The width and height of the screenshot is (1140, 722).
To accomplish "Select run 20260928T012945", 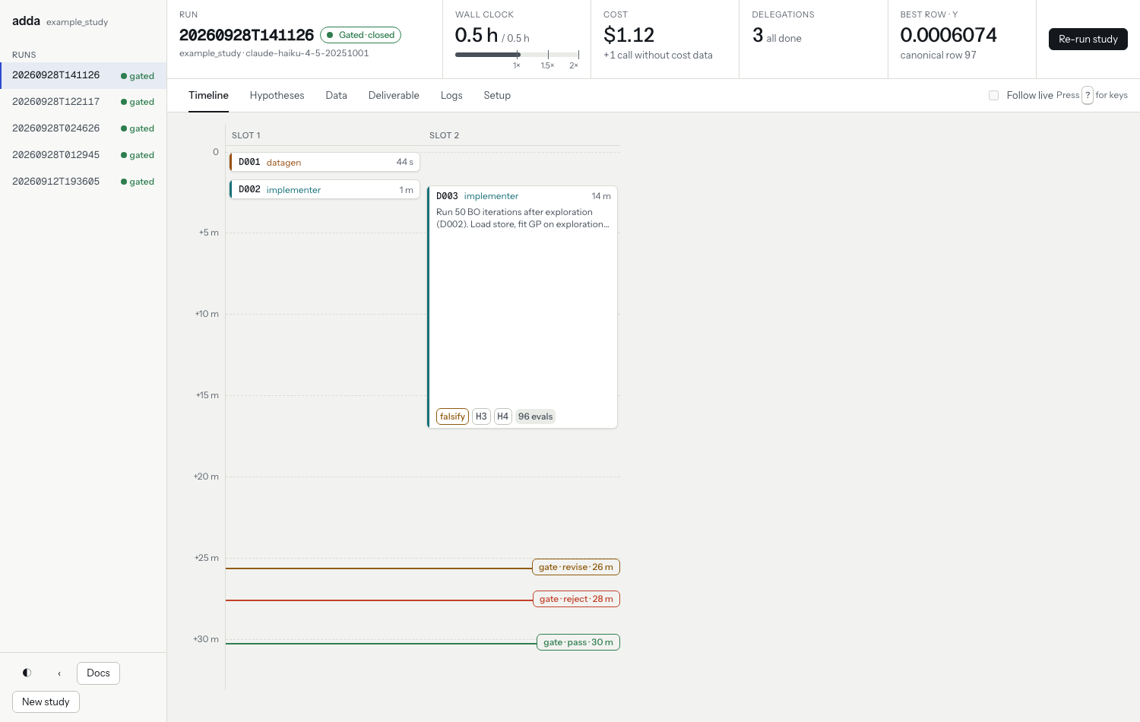I will 84,155.
